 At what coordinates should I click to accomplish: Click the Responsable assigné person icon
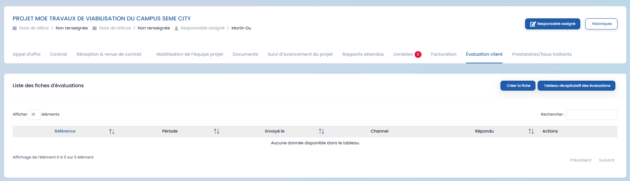(x=177, y=28)
